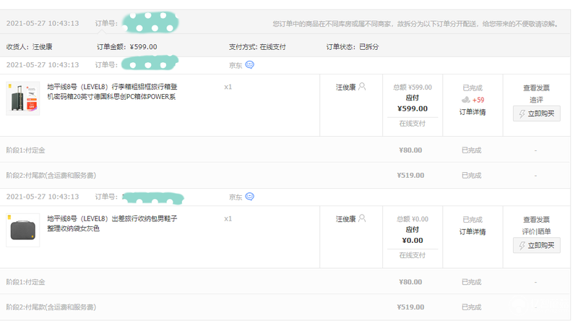
Task: Open JD chat icon for suitcase order
Action: click(249, 65)
